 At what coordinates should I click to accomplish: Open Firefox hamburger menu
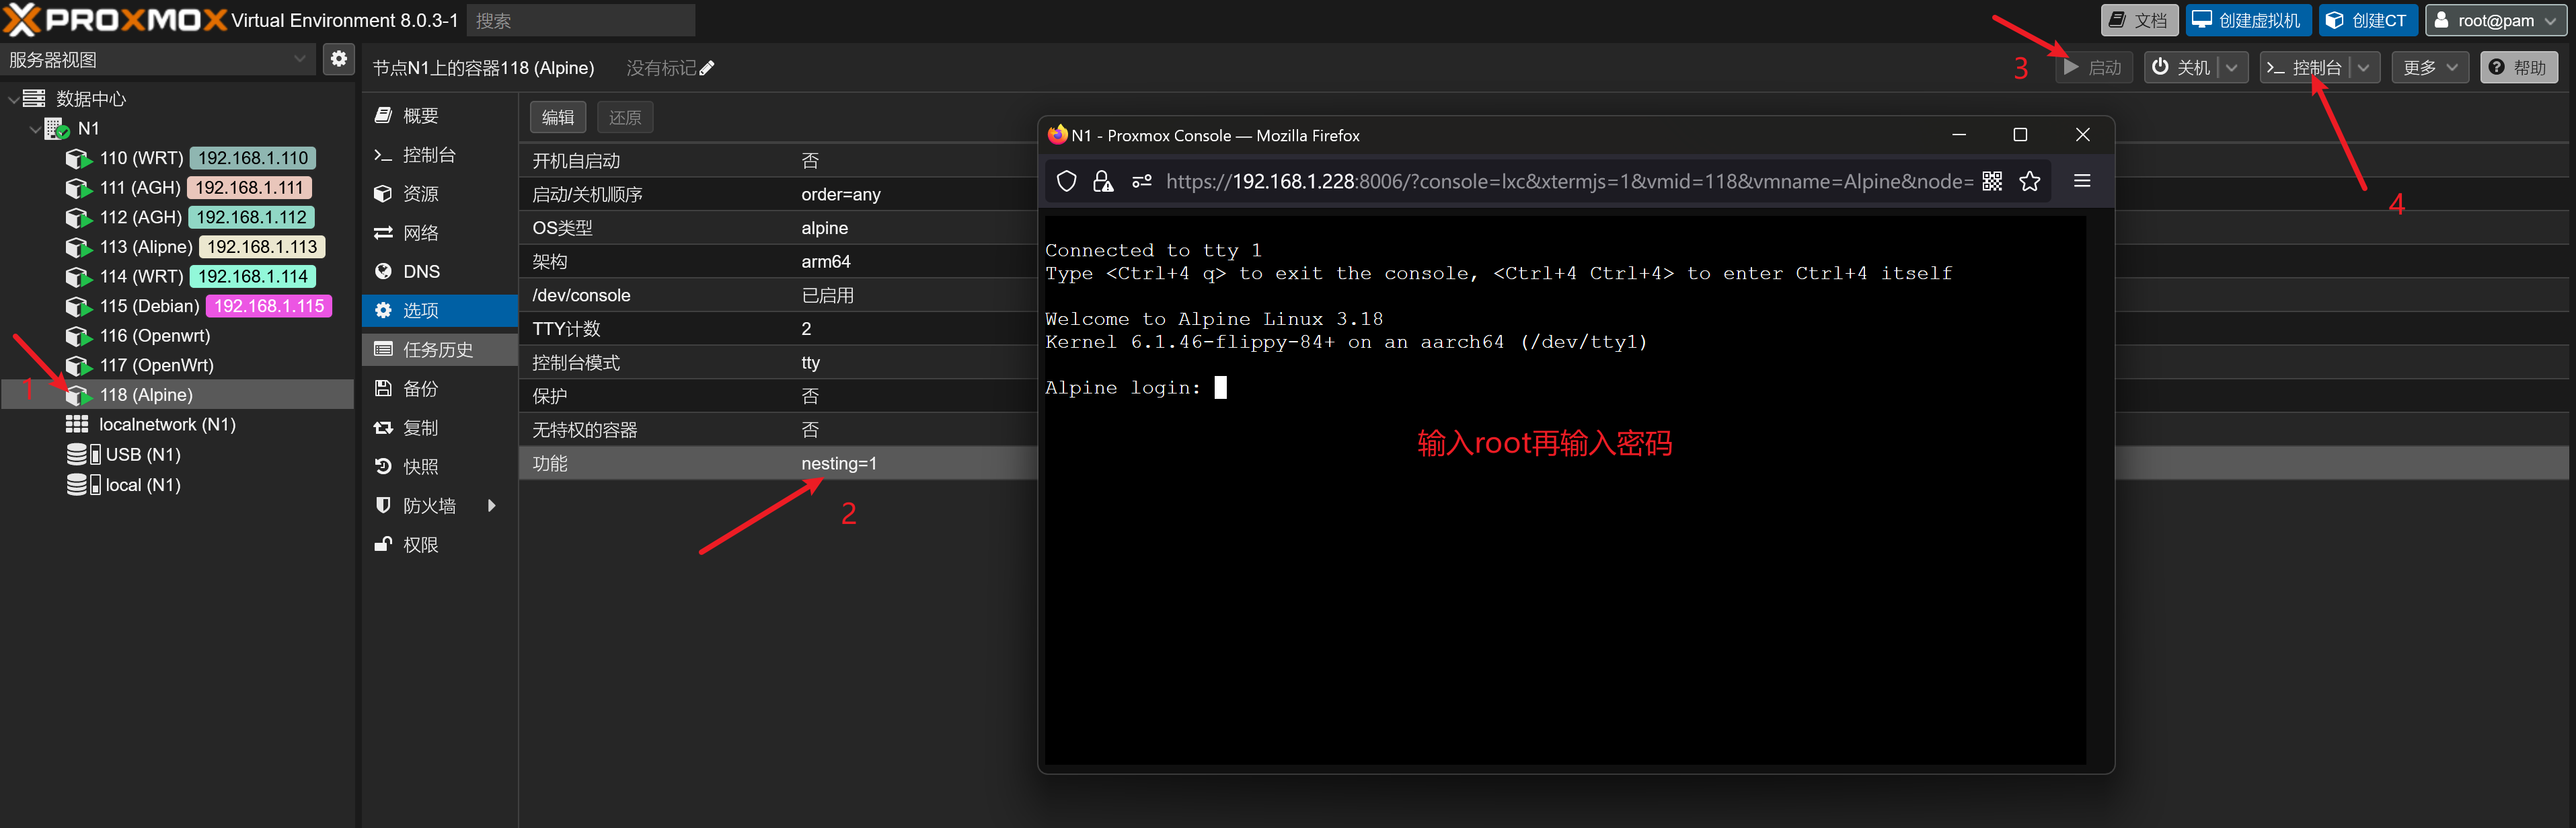pos(2082,181)
